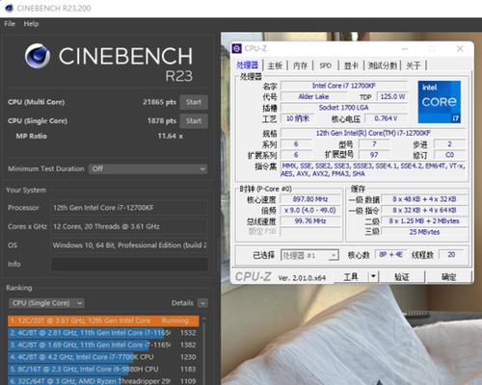
Task: Select the 12C/20T running ranking row
Action: click(x=103, y=321)
